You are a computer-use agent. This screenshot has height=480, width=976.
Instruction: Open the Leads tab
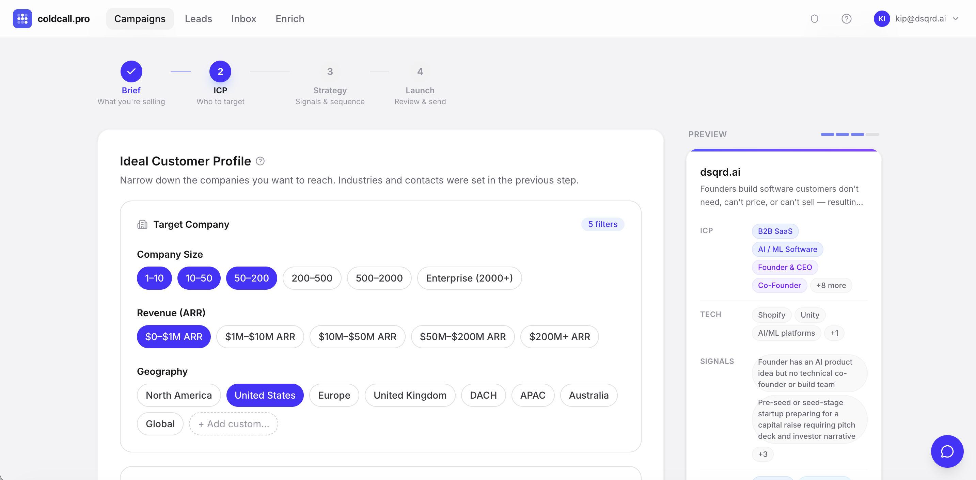[x=198, y=19]
